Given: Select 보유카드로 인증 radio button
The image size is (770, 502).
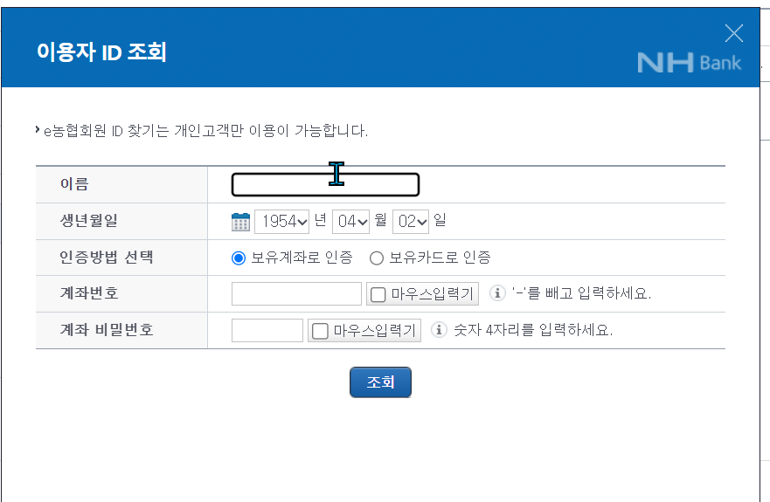Looking at the screenshot, I should coord(376,258).
